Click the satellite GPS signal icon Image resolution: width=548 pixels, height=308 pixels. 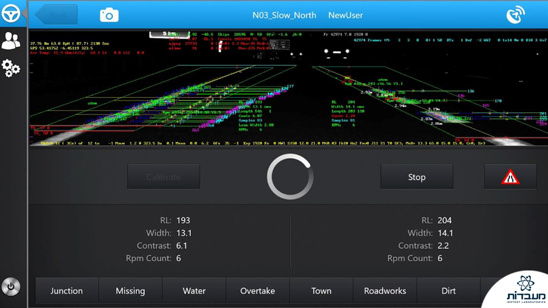[x=516, y=15]
